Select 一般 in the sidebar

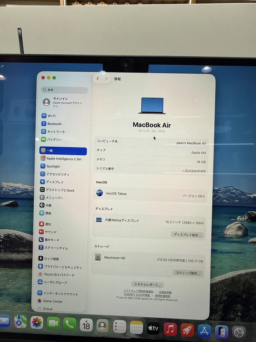coord(63,151)
